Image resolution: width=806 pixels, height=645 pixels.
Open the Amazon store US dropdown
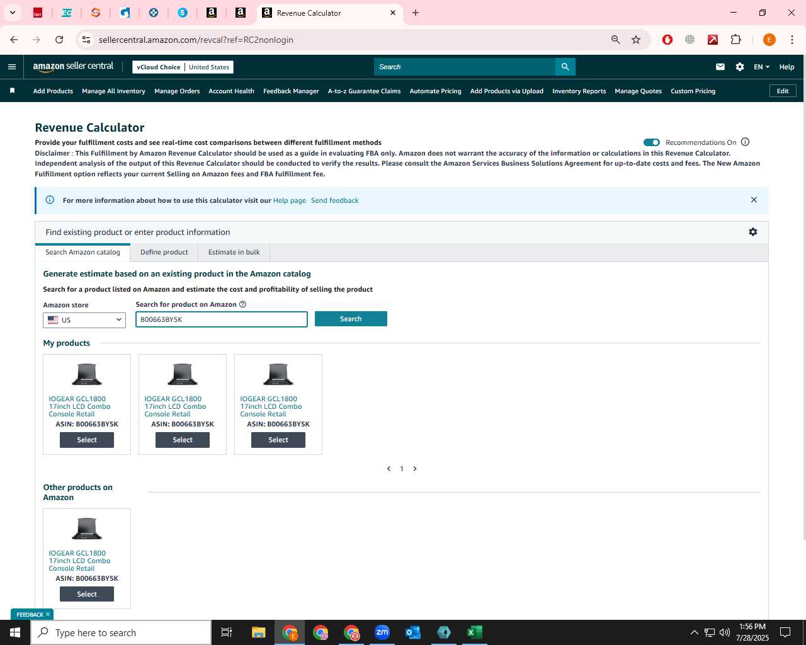(84, 320)
